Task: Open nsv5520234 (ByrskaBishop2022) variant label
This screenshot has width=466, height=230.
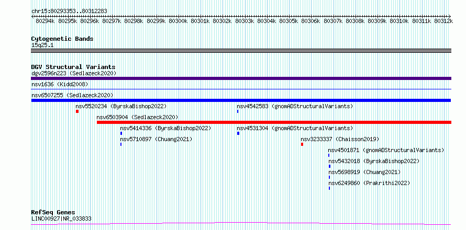Action: tap(121, 106)
